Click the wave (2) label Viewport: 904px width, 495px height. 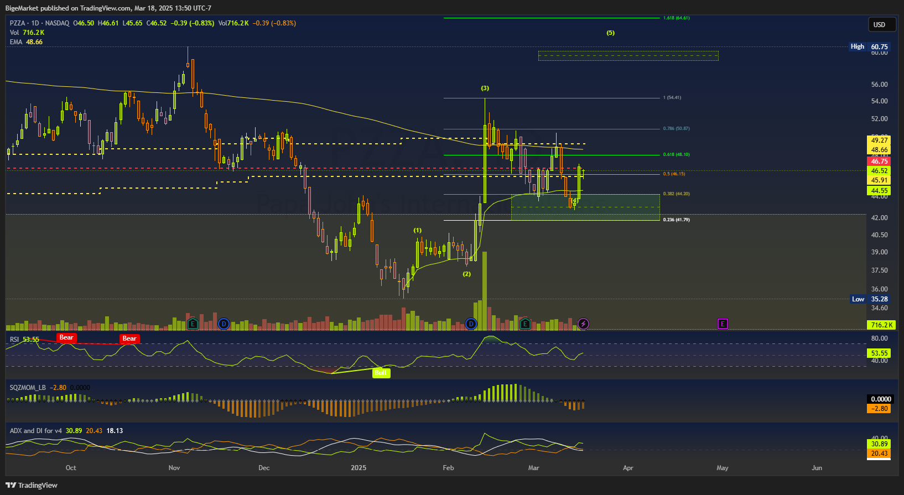467,274
